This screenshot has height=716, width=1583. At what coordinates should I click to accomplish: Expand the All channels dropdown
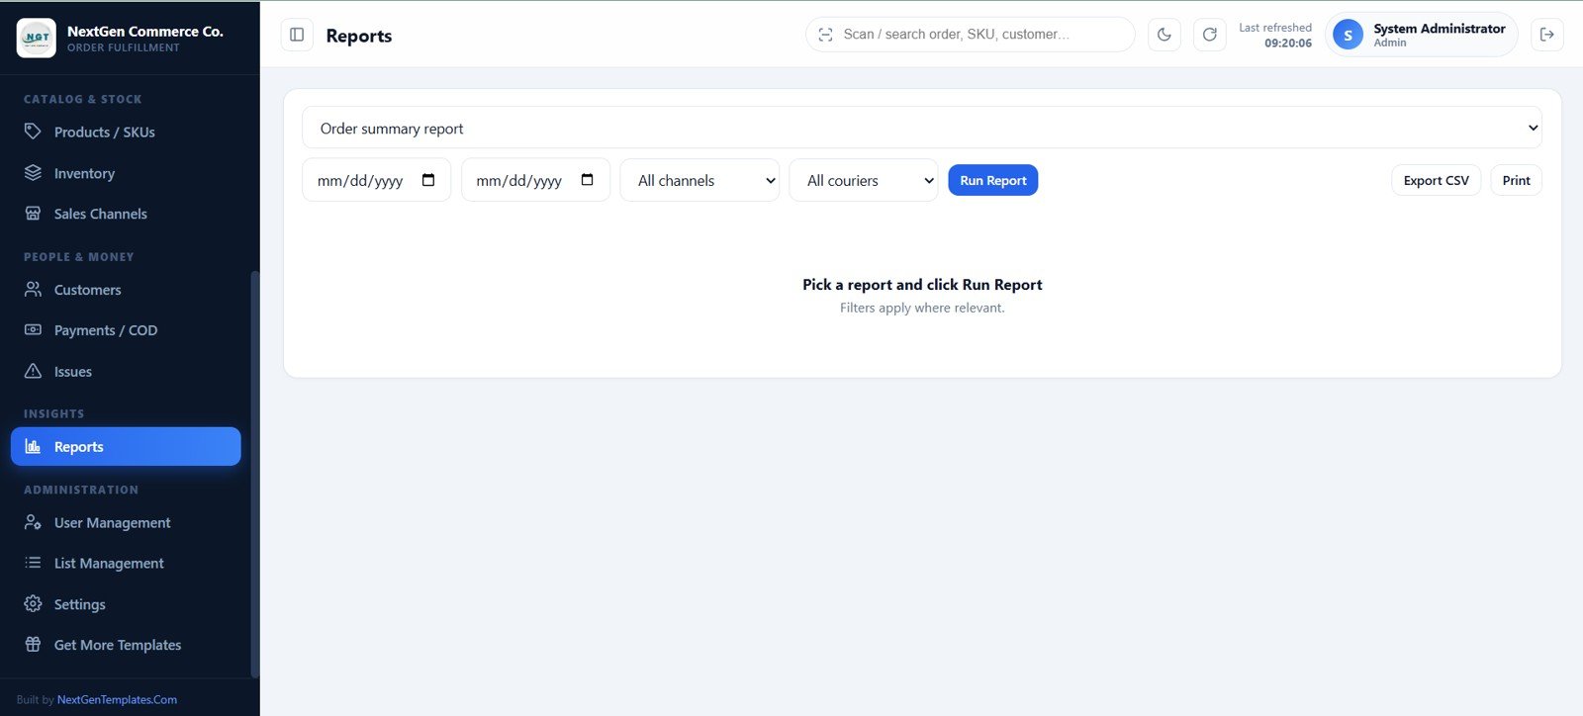699,180
